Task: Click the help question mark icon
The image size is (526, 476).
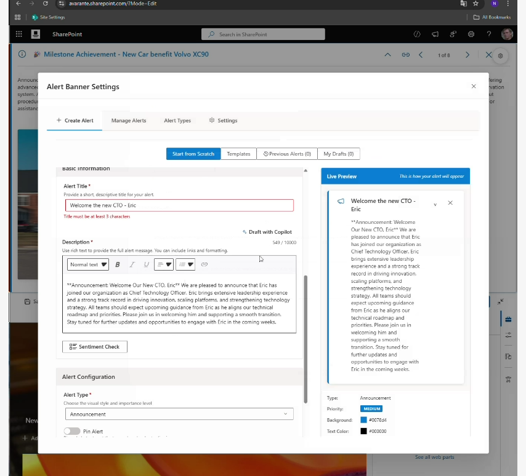Action: click(x=489, y=34)
